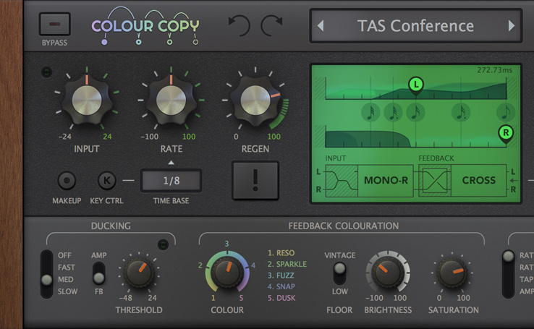This screenshot has width=534, height=329.
Task: Open the 1/8 time base dropdown
Action: click(x=171, y=181)
